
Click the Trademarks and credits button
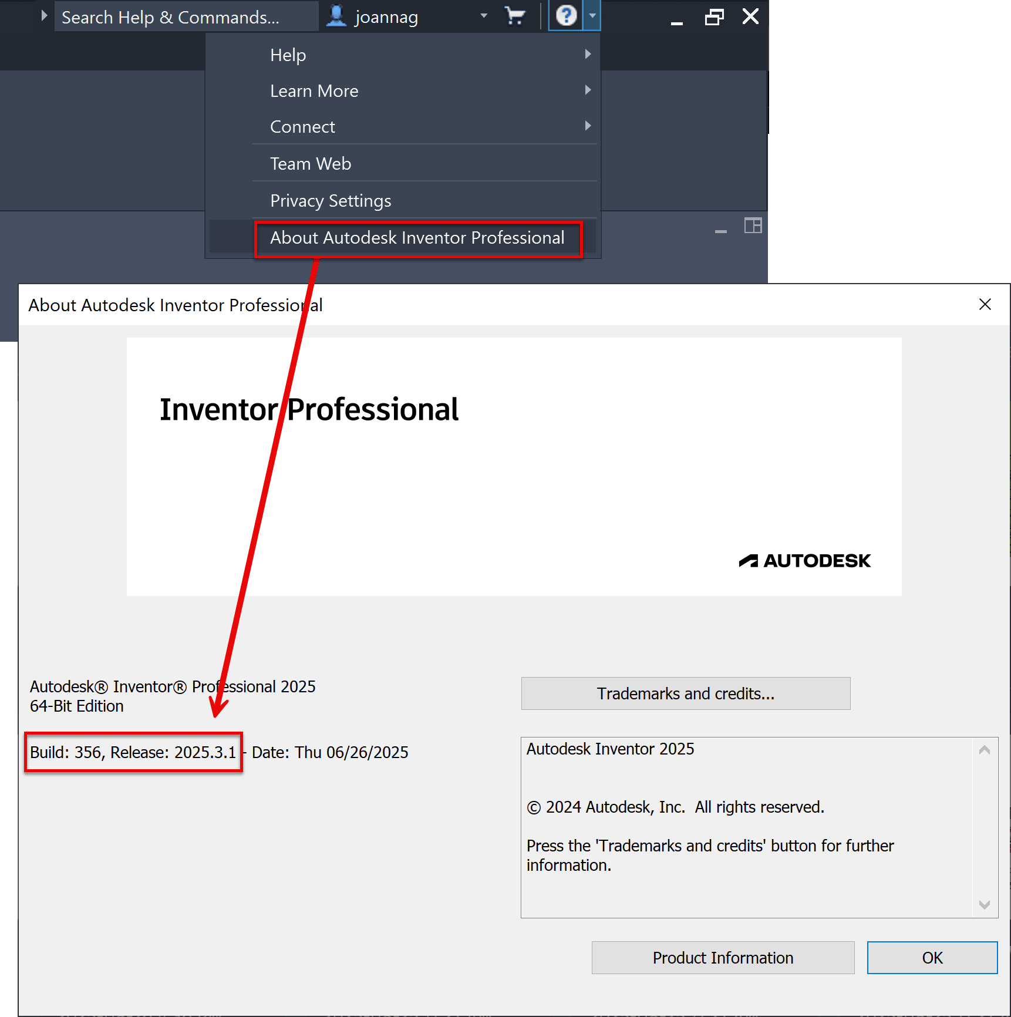click(686, 693)
